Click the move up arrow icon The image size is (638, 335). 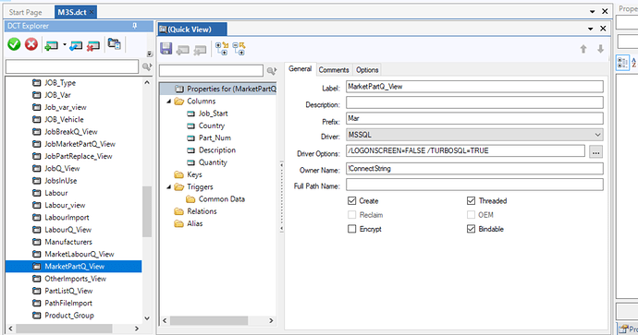(583, 49)
